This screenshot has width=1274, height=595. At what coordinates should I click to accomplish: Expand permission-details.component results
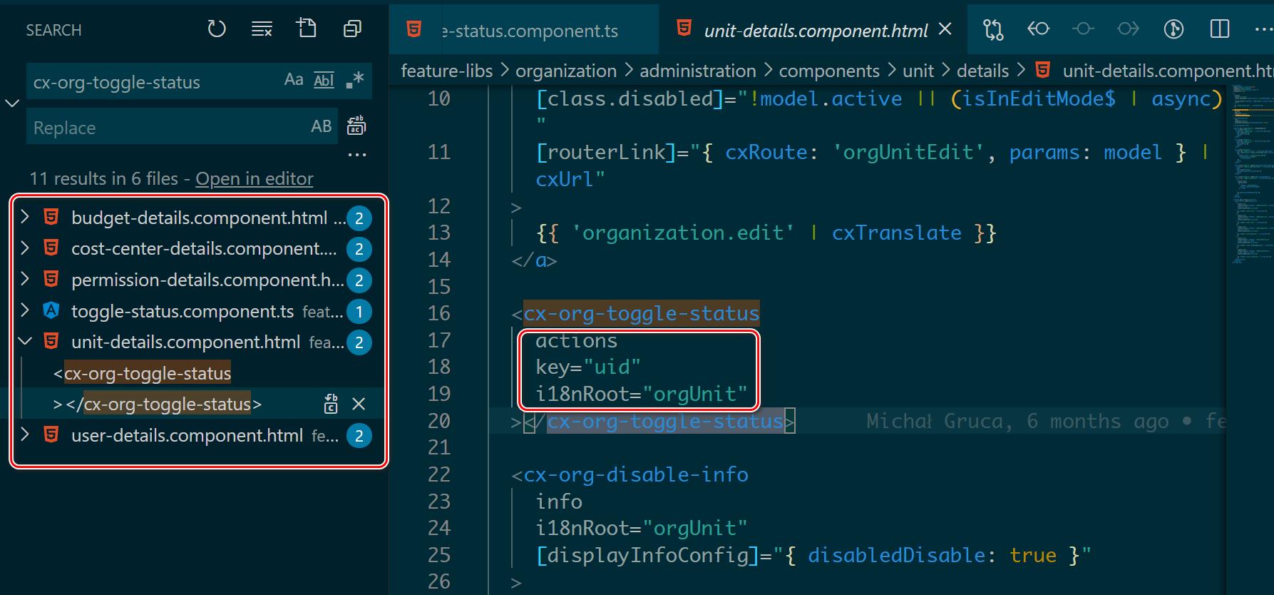(x=25, y=280)
